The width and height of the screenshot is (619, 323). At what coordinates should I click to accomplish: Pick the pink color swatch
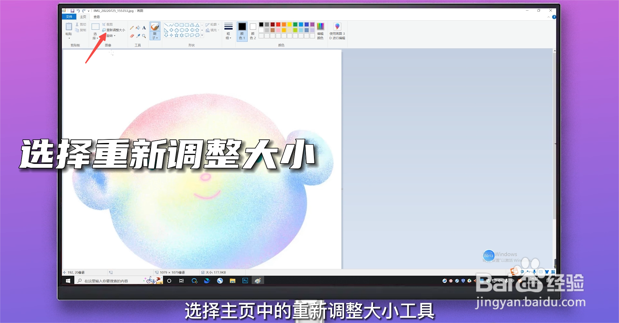(278, 30)
